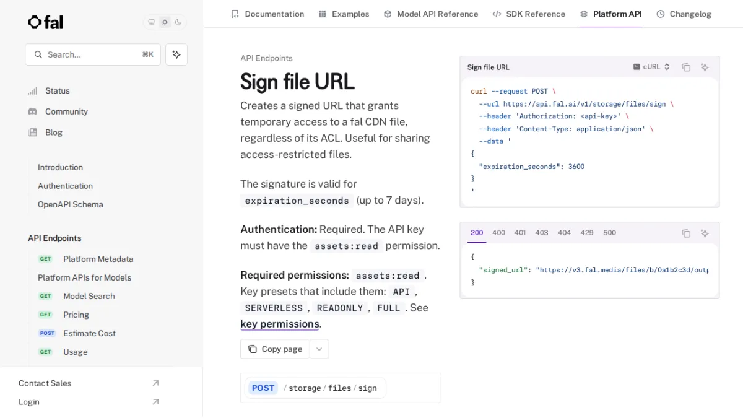This screenshot has width=743, height=418.
Task: Switch to dark theme moon icon
Action: point(178,22)
